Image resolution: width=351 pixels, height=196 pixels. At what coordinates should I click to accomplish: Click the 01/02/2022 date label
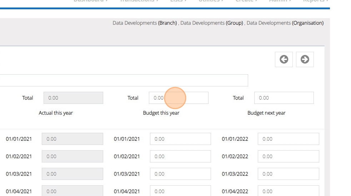[235, 156]
